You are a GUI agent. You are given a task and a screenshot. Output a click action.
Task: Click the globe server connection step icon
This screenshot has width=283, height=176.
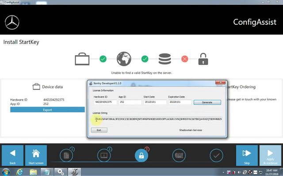124,59
